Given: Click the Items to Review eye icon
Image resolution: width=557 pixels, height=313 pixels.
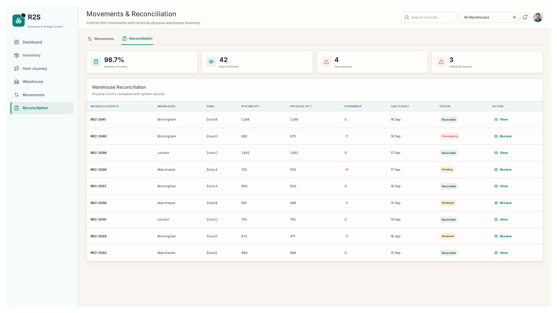Looking at the screenshot, I should pyautogui.click(x=211, y=62).
